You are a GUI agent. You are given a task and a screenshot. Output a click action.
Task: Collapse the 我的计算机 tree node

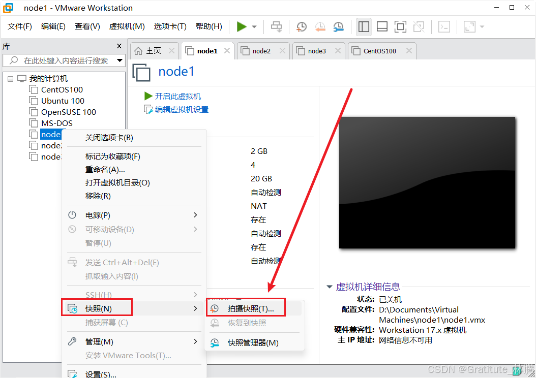point(10,79)
